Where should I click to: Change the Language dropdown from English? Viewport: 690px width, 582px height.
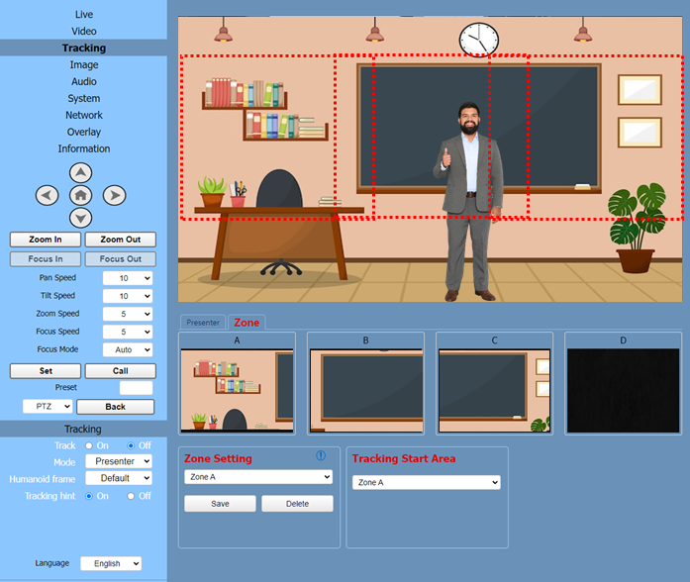coord(111,563)
